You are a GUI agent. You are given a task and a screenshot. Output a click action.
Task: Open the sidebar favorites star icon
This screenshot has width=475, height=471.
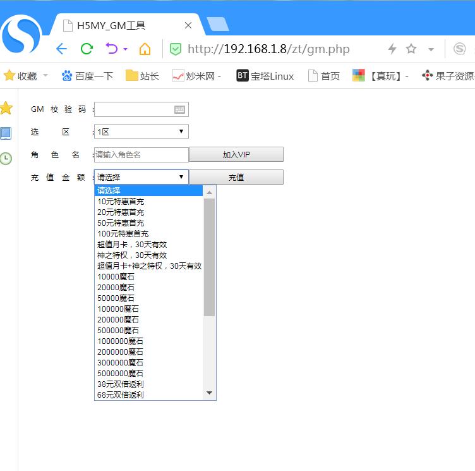pyautogui.click(x=6, y=109)
